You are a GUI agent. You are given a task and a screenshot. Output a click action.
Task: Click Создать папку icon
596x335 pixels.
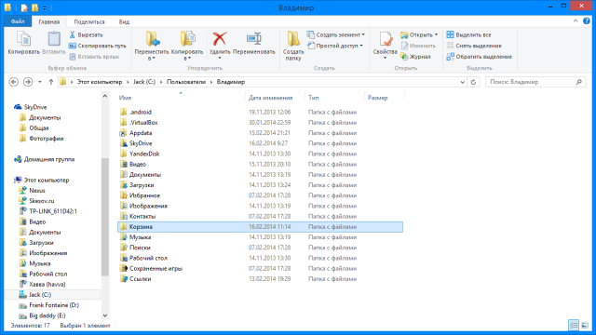[x=293, y=39]
